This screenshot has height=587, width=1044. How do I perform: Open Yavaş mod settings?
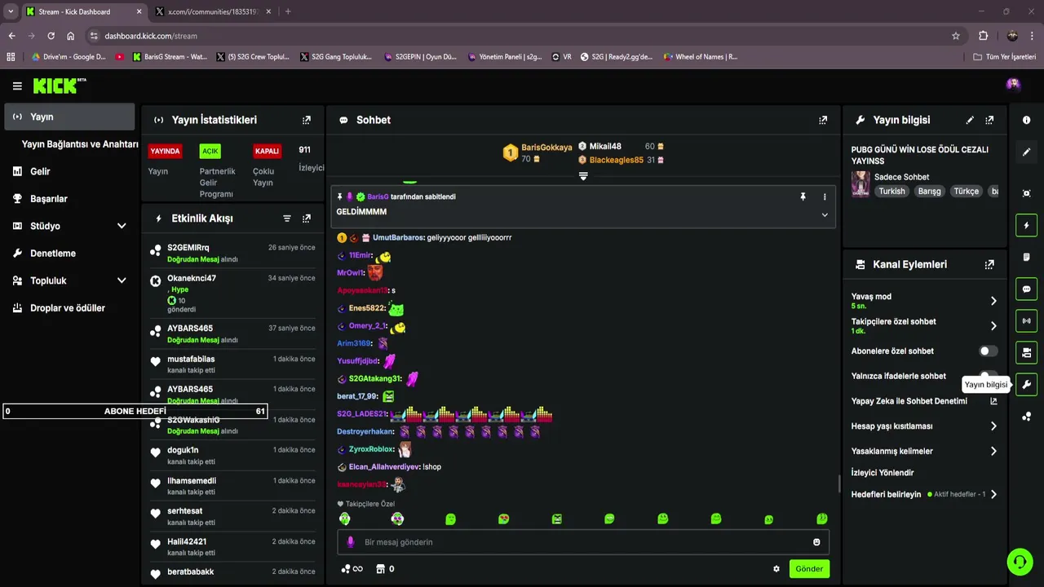pyautogui.click(x=924, y=301)
